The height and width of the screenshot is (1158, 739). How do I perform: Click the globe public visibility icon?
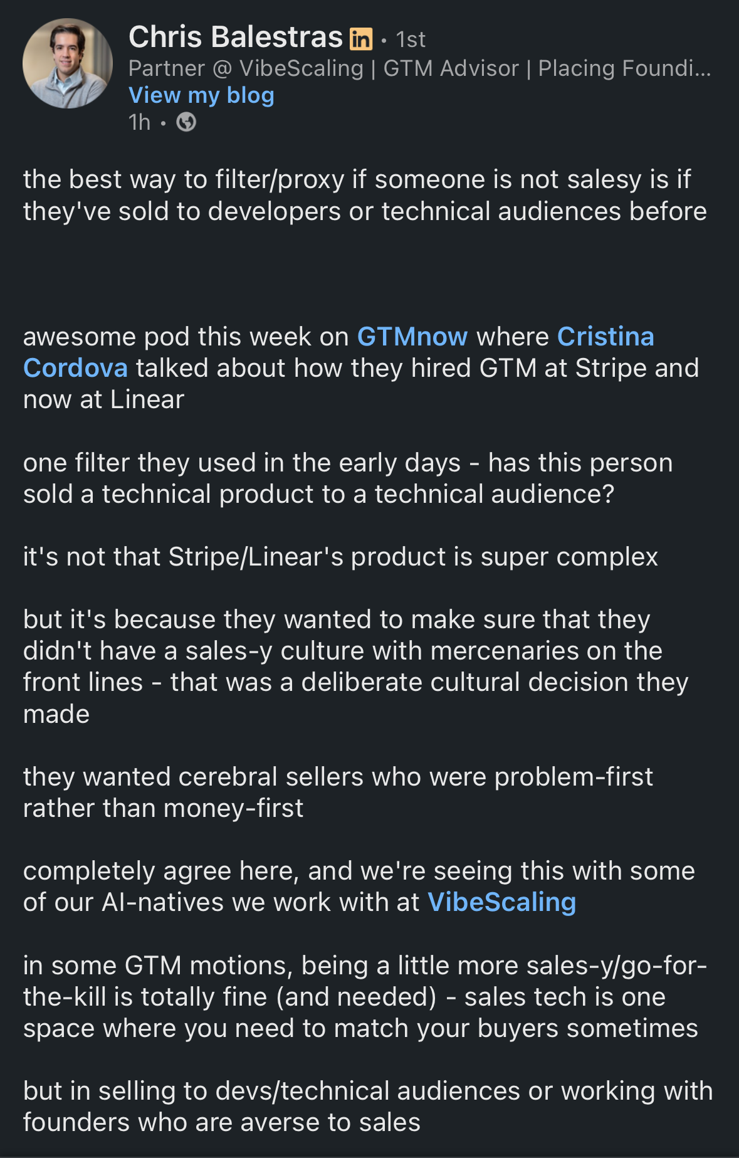pos(186,122)
